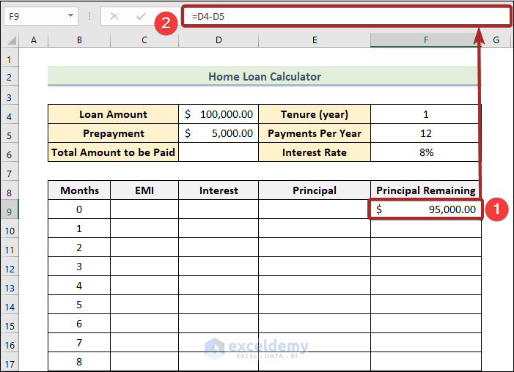Select column C header
This screenshot has width=514, height=372.
[x=144, y=40]
